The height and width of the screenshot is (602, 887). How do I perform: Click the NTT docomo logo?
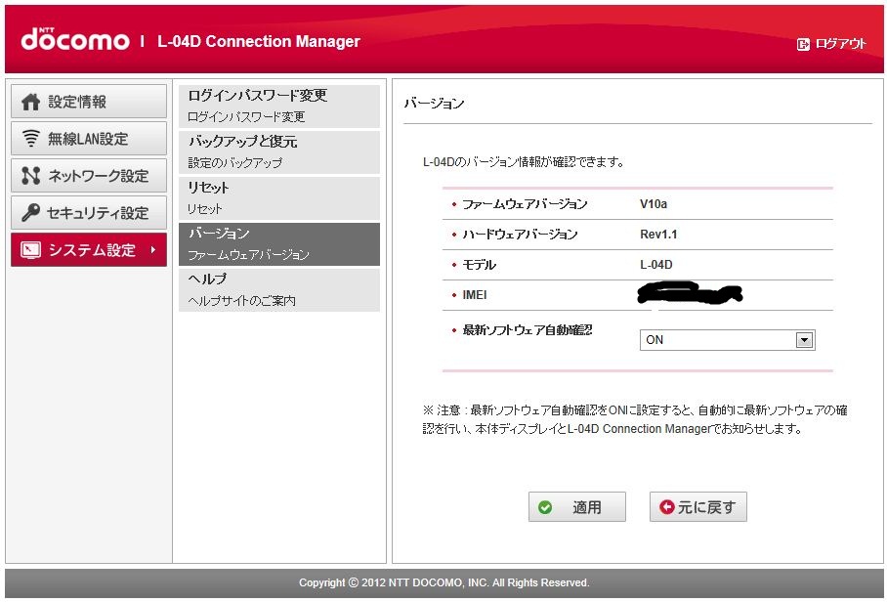click(75, 40)
